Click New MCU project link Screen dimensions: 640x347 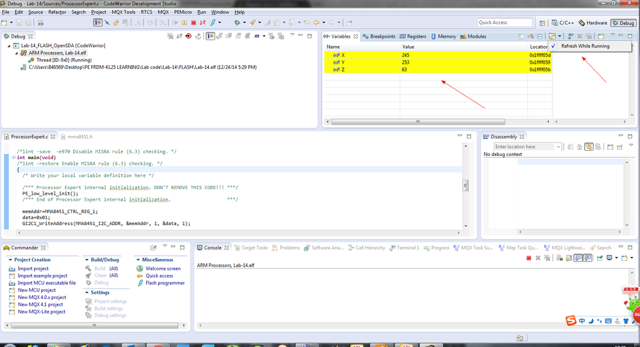point(37,290)
